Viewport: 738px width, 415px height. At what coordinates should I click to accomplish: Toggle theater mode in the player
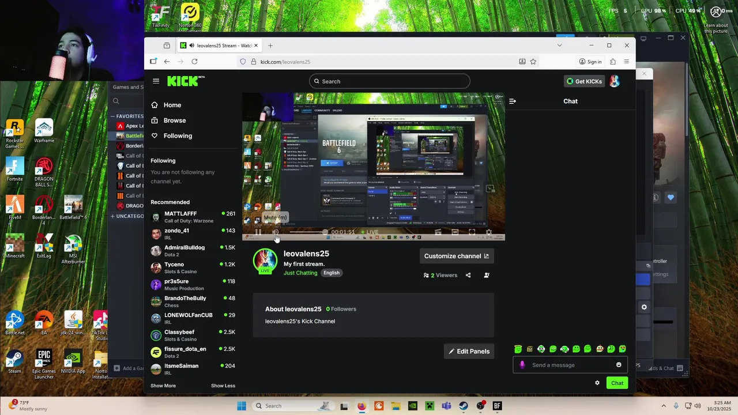[x=455, y=232]
